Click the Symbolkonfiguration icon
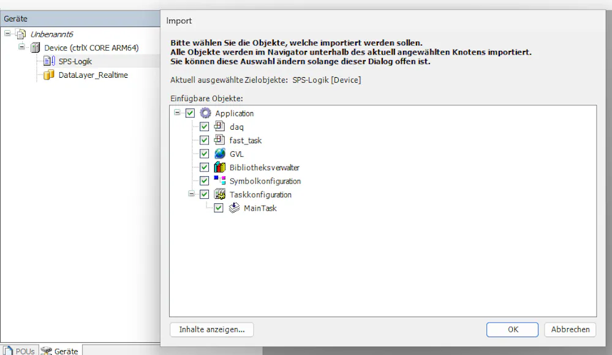 219,181
